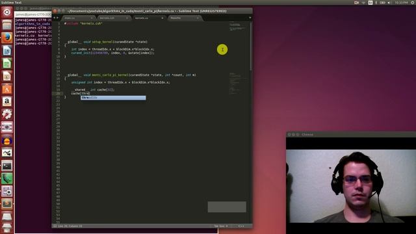Screen dimensions: 416x234
Task: Open the Trash at the dock bottom
Action: pyautogui.click(x=7, y=228)
